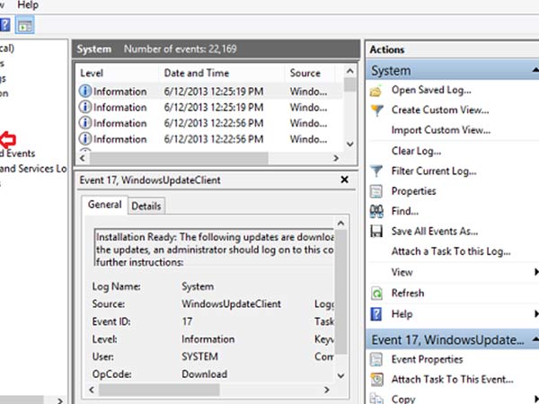Open Help submenu in Actions pane
The image size is (539, 404).
pos(402,314)
